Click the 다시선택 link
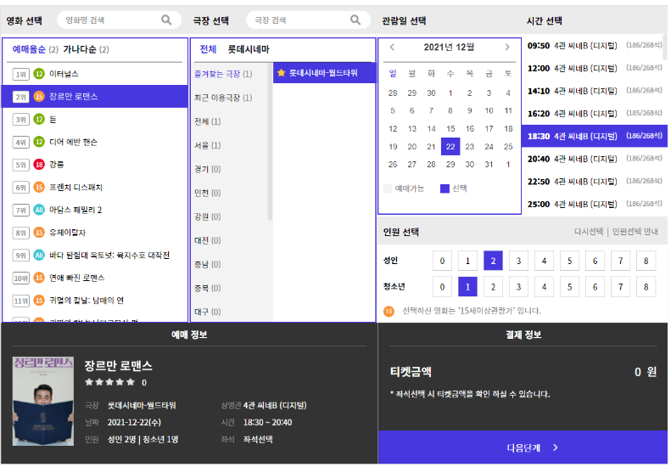Image resolution: width=671 pixels, height=467 pixels. [589, 232]
